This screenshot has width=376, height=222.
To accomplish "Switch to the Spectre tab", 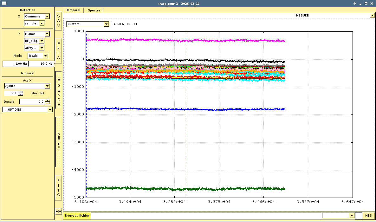I will [x=94, y=10].
